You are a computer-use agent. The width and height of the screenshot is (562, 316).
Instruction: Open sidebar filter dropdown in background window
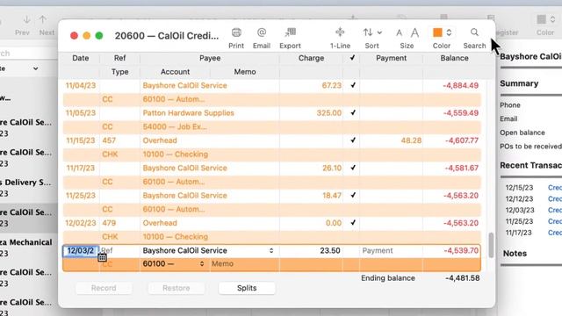click(x=35, y=68)
